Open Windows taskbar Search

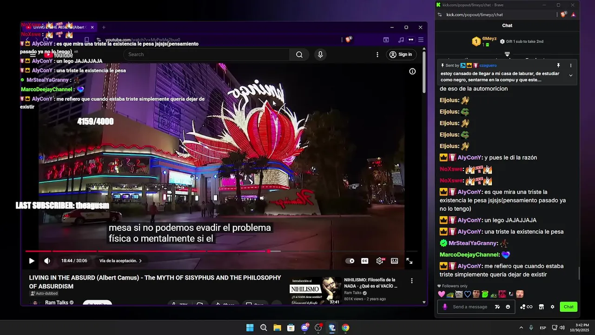264,328
